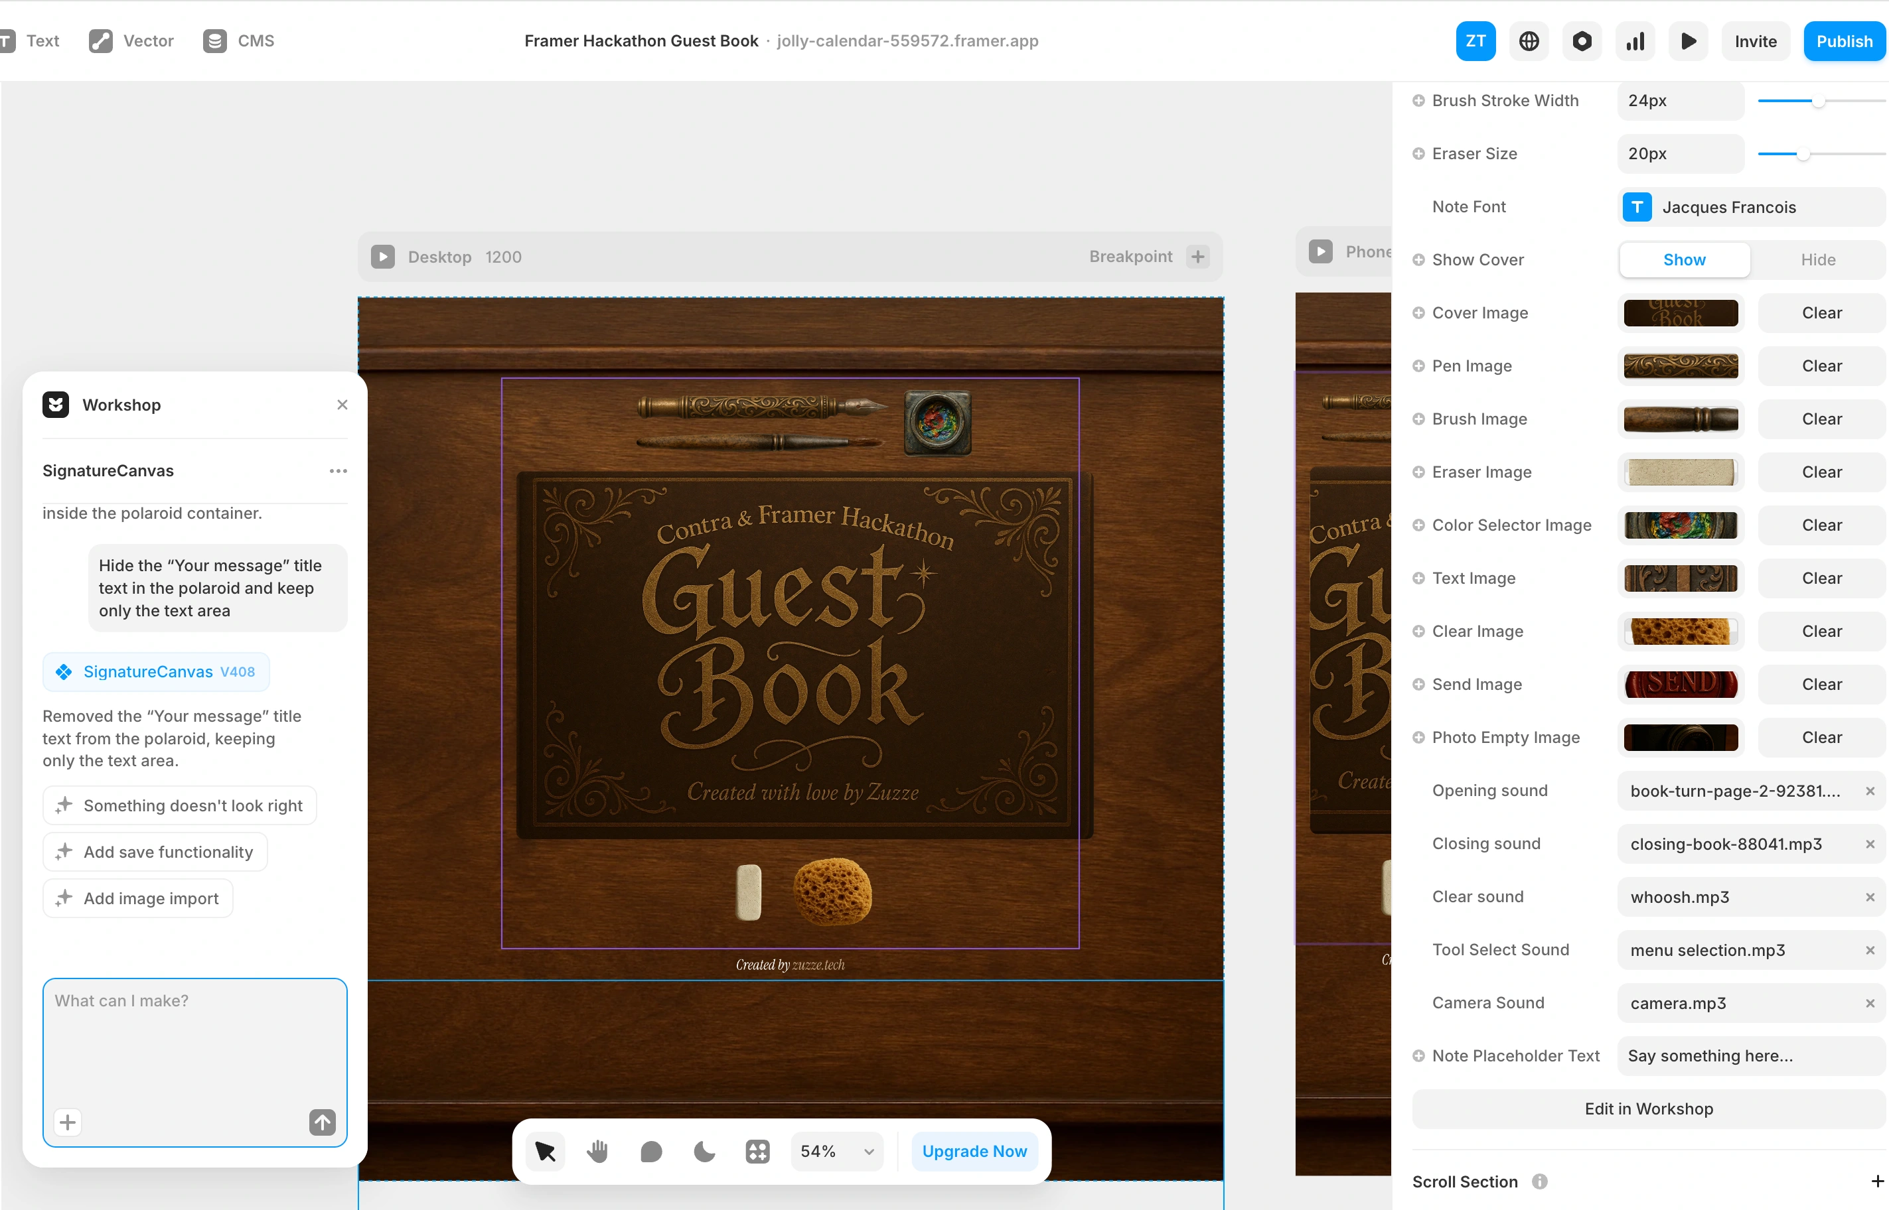Add attachment with Workshop plus icon

click(68, 1122)
